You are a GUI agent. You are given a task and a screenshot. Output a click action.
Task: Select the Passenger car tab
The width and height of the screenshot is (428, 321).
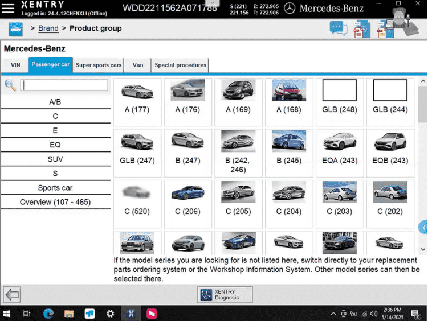coord(51,65)
